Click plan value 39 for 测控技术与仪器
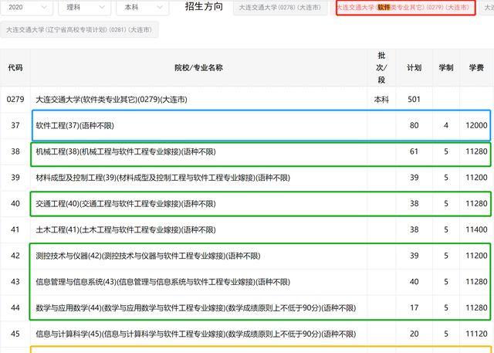Viewport: 494px width, 353px height. pyautogui.click(x=414, y=256)
